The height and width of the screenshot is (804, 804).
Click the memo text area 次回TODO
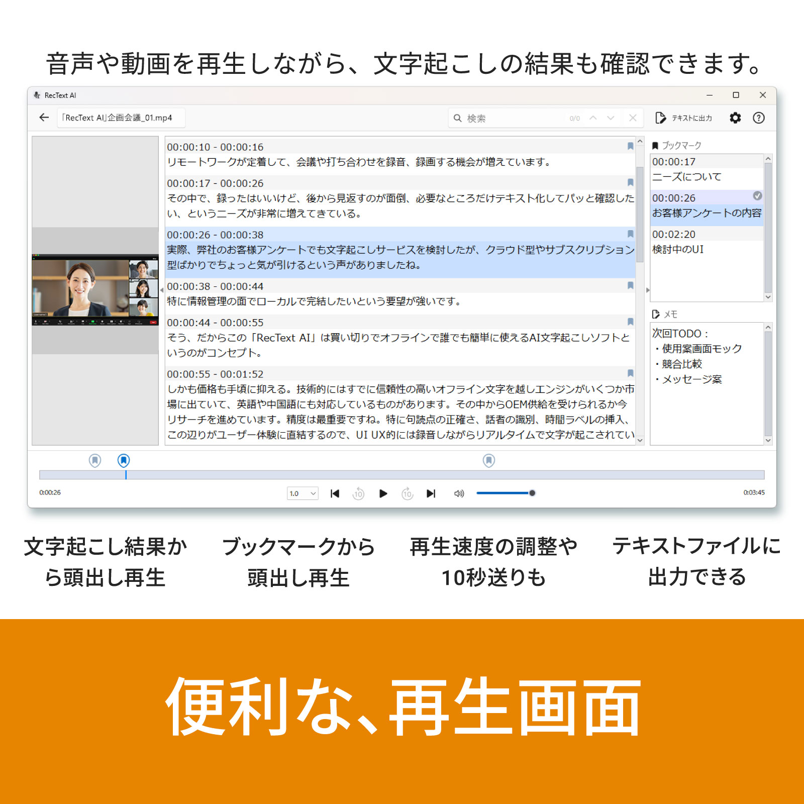(707, 384)
